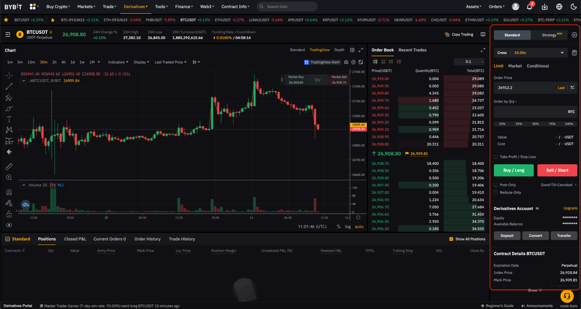Open the Indicators dropdown
The width and height of the screenshot is (581, 309).
click(x=118, y=62)
